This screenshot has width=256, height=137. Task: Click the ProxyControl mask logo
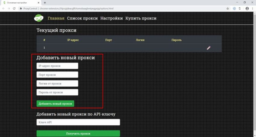pos(39,18)
